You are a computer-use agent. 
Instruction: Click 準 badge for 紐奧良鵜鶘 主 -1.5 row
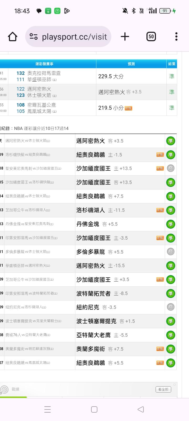click(171, 155)
